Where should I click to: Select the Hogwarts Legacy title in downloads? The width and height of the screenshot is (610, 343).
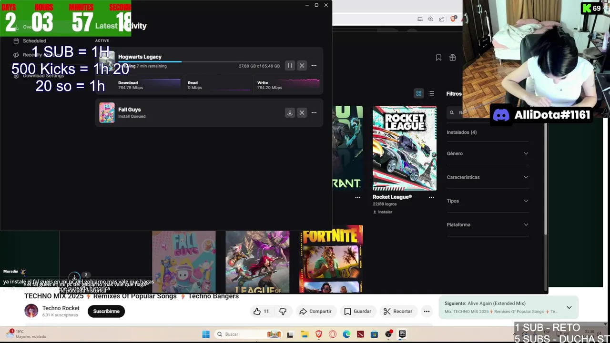click(x=140, y=57)
